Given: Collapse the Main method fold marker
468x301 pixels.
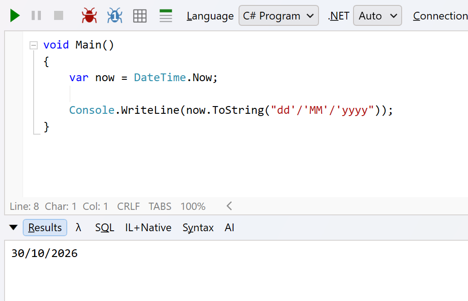Looking at the screenshot, I should [34, 45].
